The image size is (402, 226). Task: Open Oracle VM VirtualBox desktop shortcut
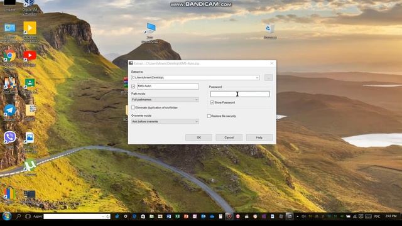pos(30,6)
